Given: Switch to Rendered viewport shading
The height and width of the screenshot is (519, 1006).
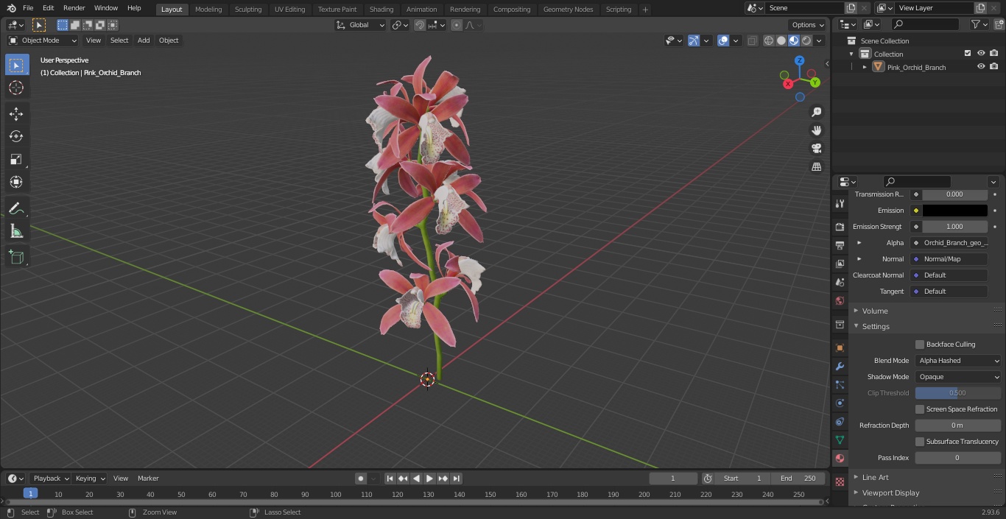Looking at the screenshot, I should pos(806,40).
